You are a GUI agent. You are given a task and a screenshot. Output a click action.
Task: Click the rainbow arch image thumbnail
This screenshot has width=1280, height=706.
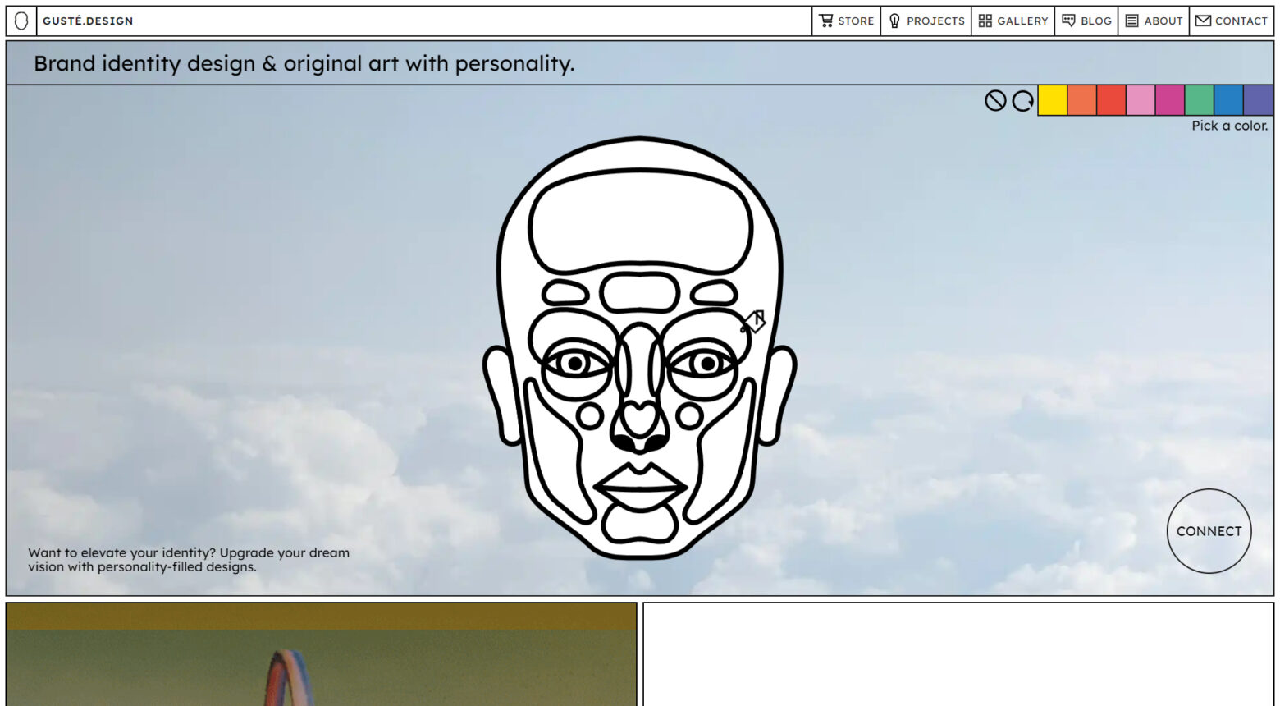[320, 657]
